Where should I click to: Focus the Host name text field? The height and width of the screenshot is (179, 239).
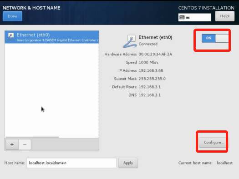coord(71,163)
